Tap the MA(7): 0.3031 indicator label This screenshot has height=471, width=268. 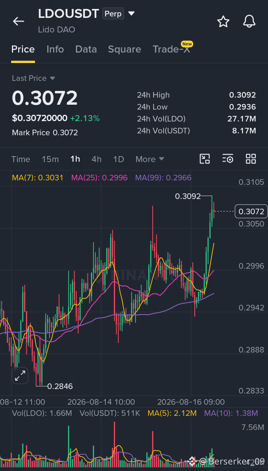(38, 178)
